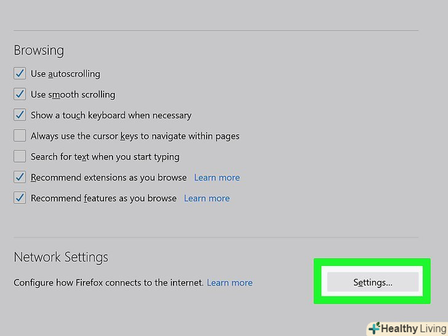The image size is (448, 336).
Task: Turn off the touch keyboard checkbox
Action: (20, 115)
